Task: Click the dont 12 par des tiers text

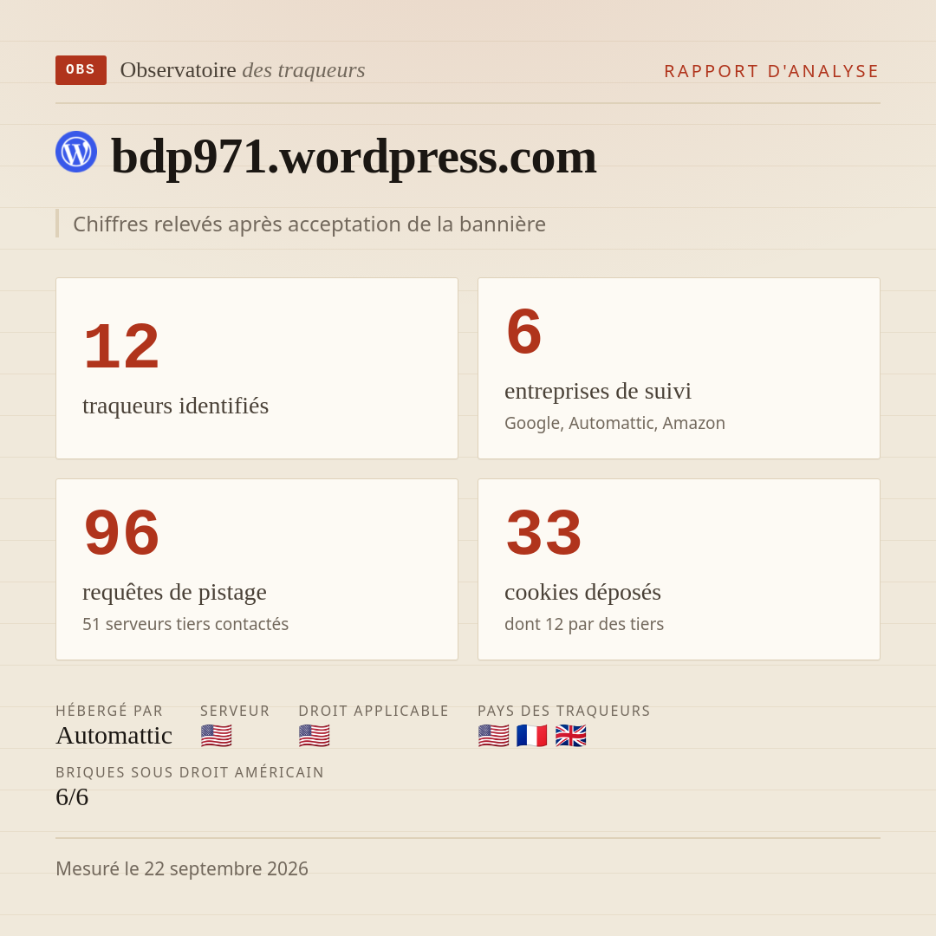Action: 584,624
